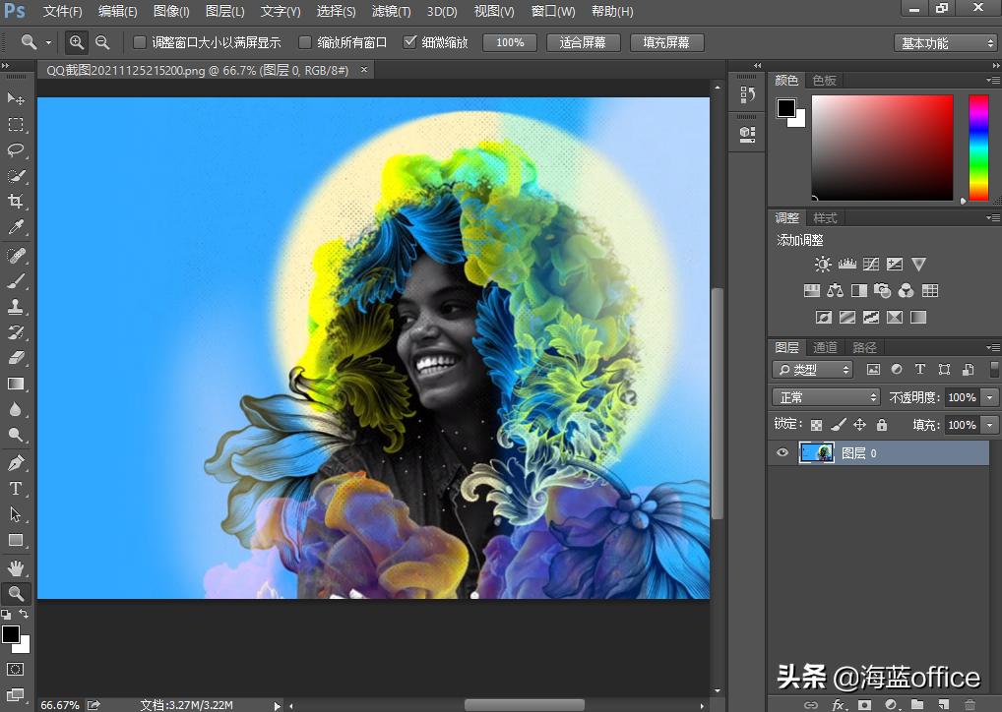The width and height of the screenshot is (1002, 712).
Task: Select the Lasso tool
Action: (14, 150)
